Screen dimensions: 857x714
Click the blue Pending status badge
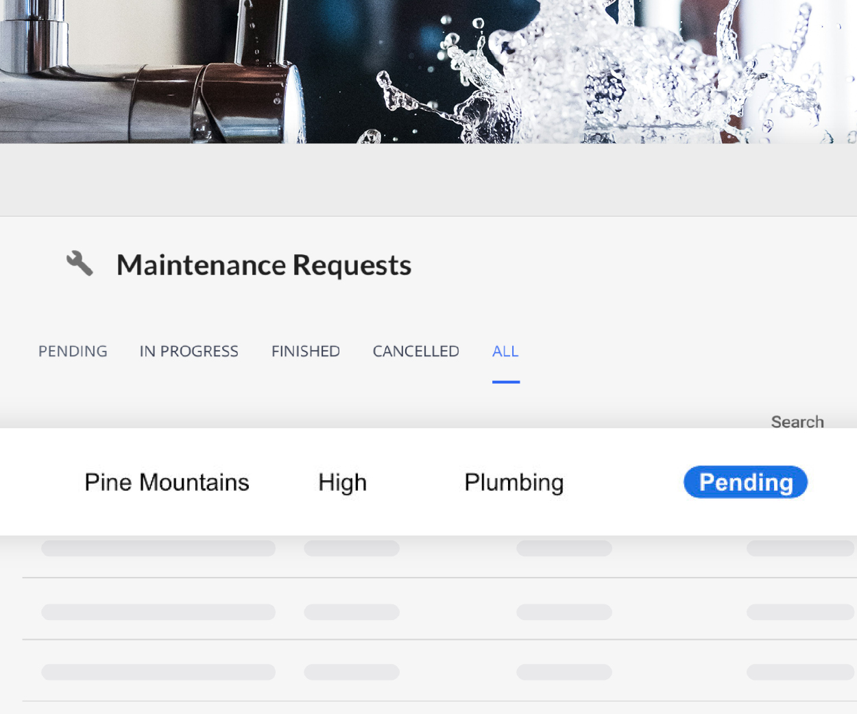(x=745, y=482)
